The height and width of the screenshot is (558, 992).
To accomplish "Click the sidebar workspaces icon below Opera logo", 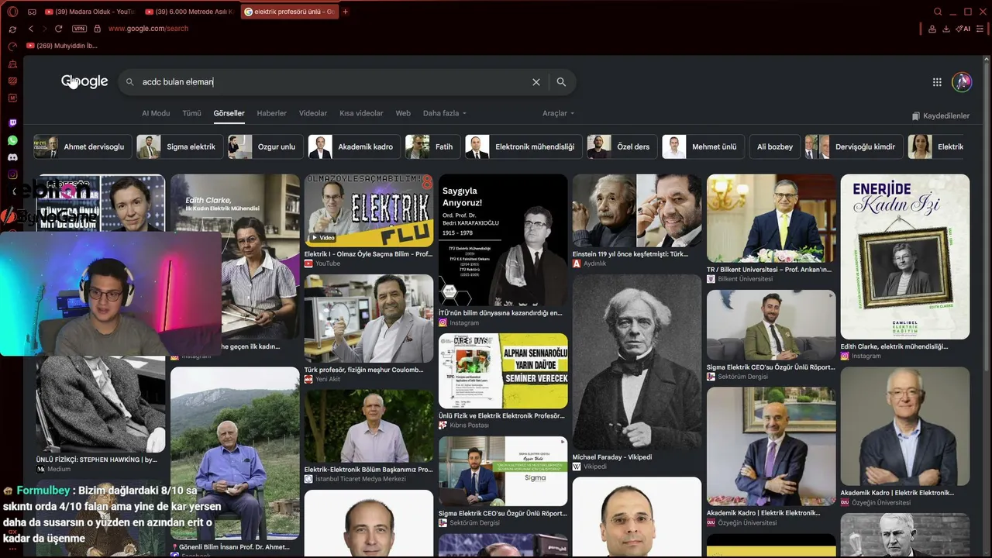I will (12, 29).
